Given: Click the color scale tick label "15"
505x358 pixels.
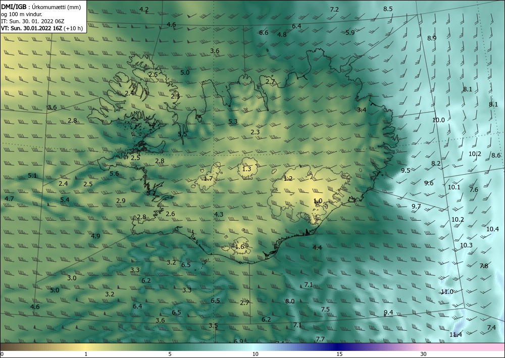Looking at the screenshot, I should (339, 354).
